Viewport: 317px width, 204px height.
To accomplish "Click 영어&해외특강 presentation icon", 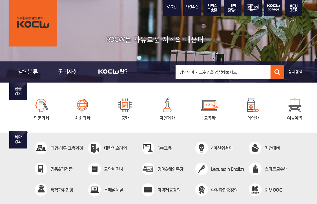I will coord(148,169).
